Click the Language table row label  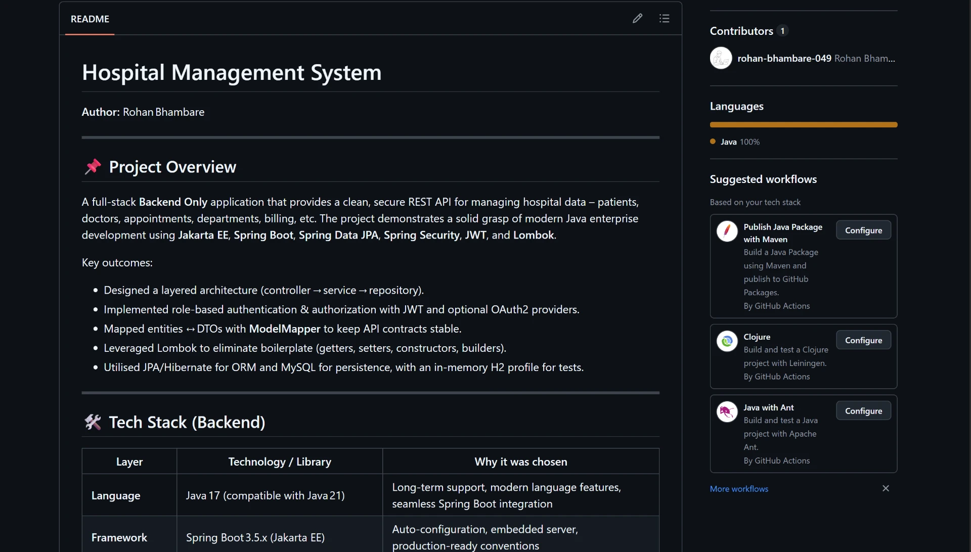116,495
